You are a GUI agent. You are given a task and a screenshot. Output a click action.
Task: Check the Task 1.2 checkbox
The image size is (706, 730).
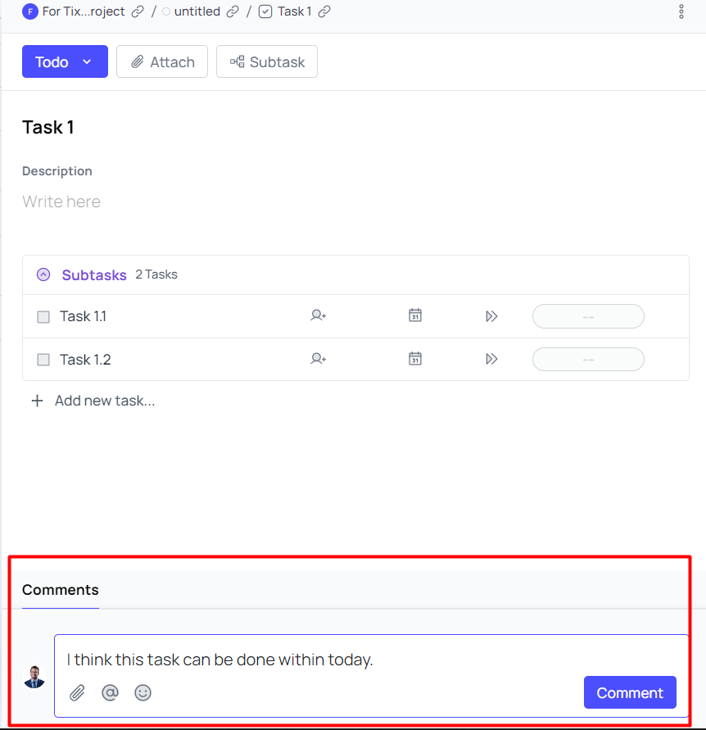pos(43,360)
